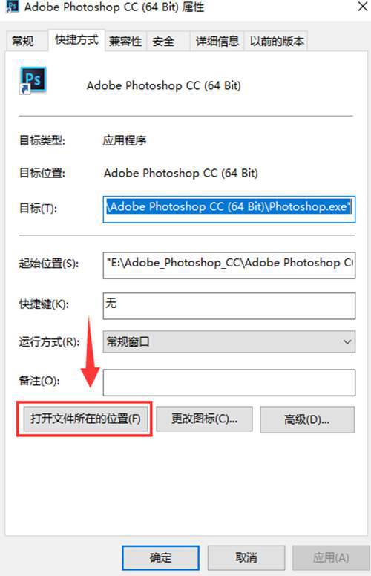Screen dimensions: 371x576
Task: Click the 取消 button
Action: 246,557
